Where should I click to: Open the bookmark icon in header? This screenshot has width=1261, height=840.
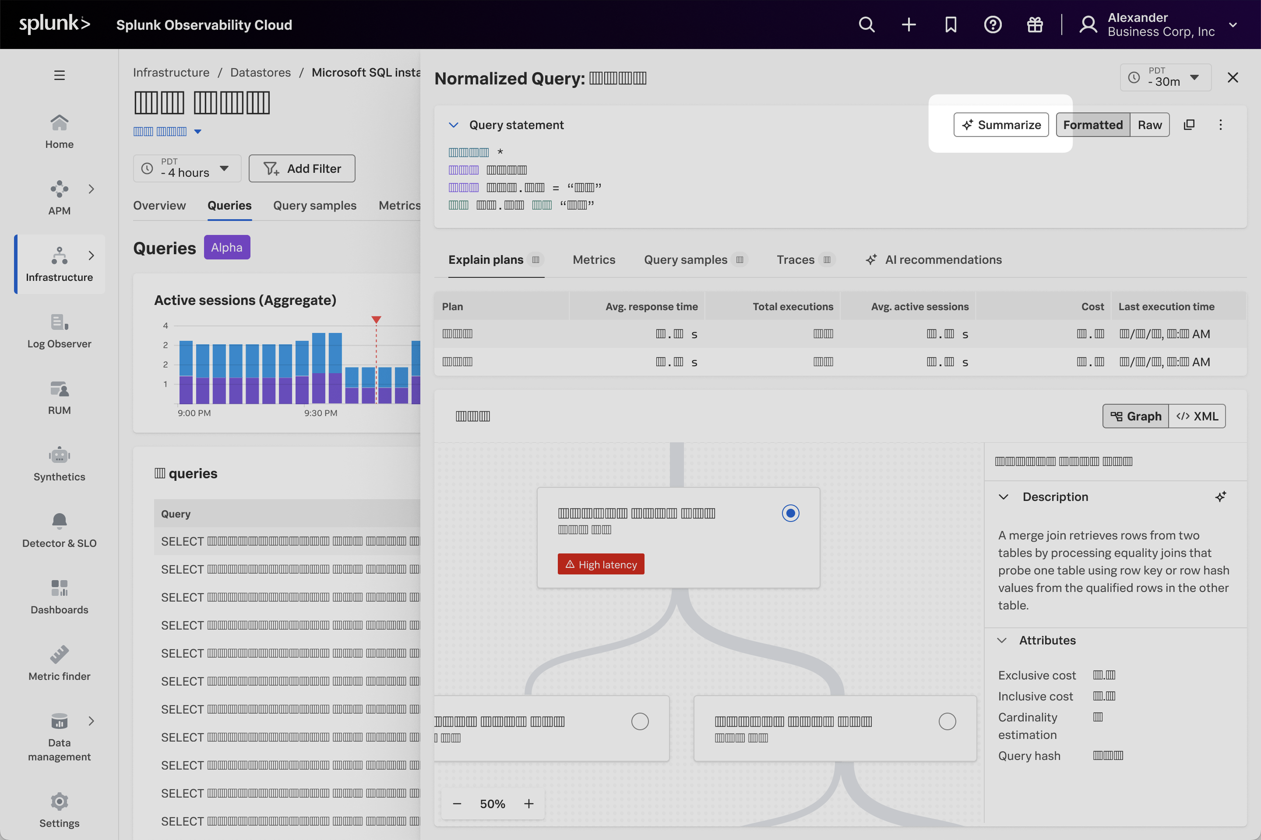click(951, 24)
